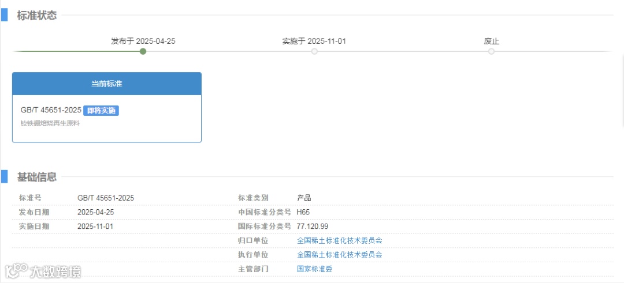This screenshot has width=624, height=283.
Task: Click the 执行单位 field label
Action: pos(253,255)
